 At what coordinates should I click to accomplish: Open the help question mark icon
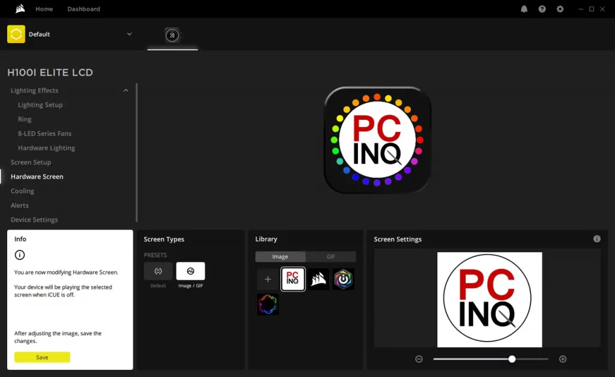tap(542, 9)
